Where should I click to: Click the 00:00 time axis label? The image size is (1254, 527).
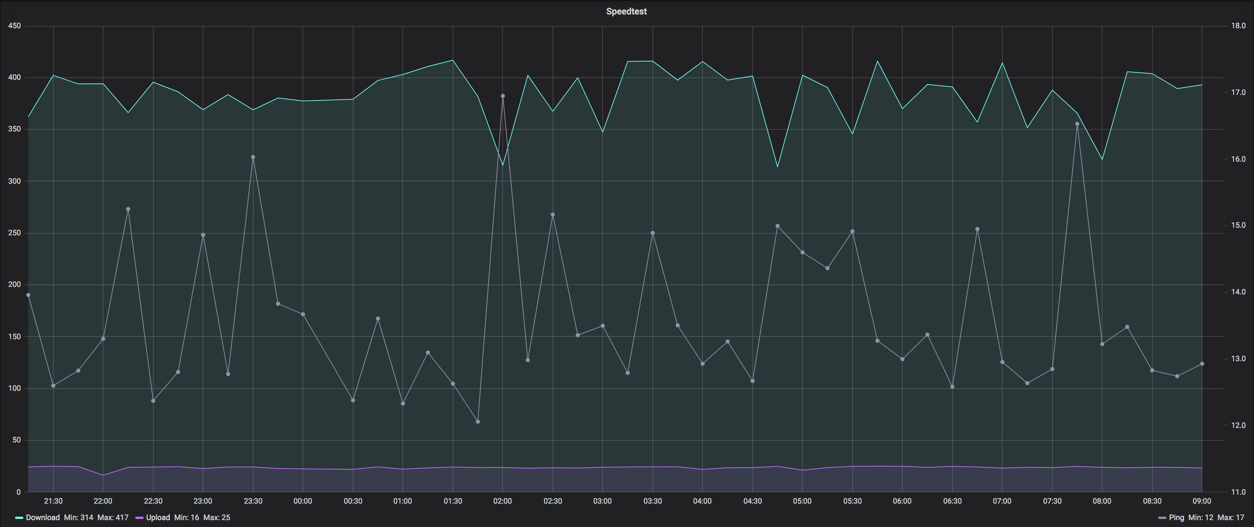[302, 501]
